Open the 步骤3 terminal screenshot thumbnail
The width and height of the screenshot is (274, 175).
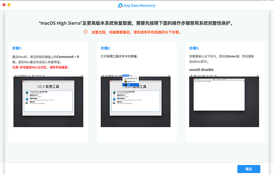pos(224,101)
